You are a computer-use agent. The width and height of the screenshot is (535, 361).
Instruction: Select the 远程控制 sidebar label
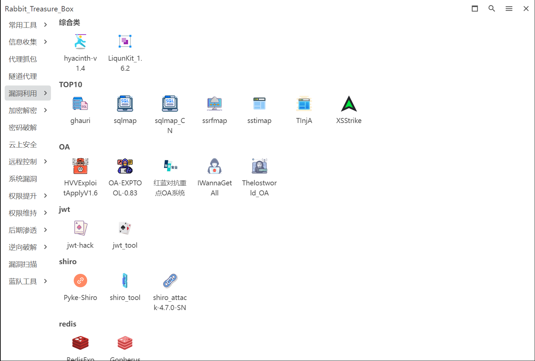pyautogui.click(x=23, y=162)
